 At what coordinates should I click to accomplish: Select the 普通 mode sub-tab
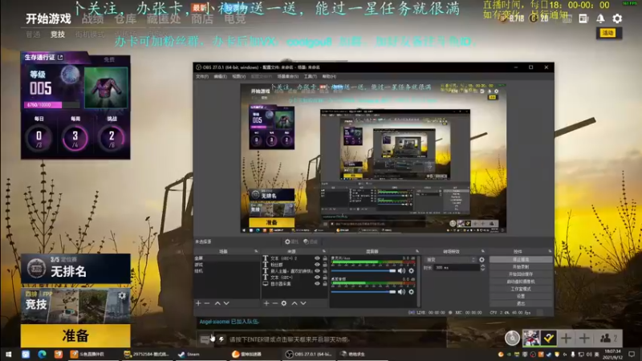pyautogui.click(x=33, y=34)
